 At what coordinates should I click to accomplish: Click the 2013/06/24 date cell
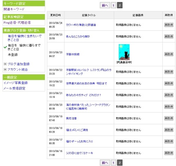[56, 25]
